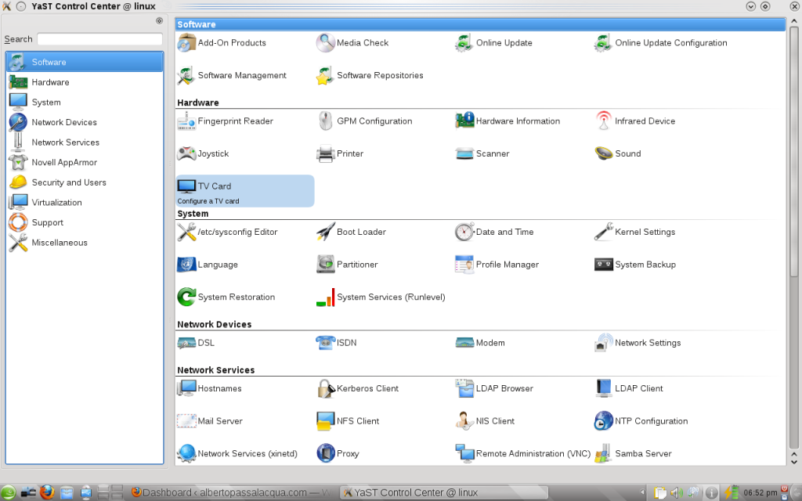The width and height of the screenshot is (802, 501).
Task: Select Network Services in sidebar
Action: [85, 142]
